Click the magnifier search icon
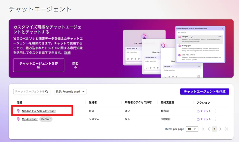239x142 pixels. [47, 92]
